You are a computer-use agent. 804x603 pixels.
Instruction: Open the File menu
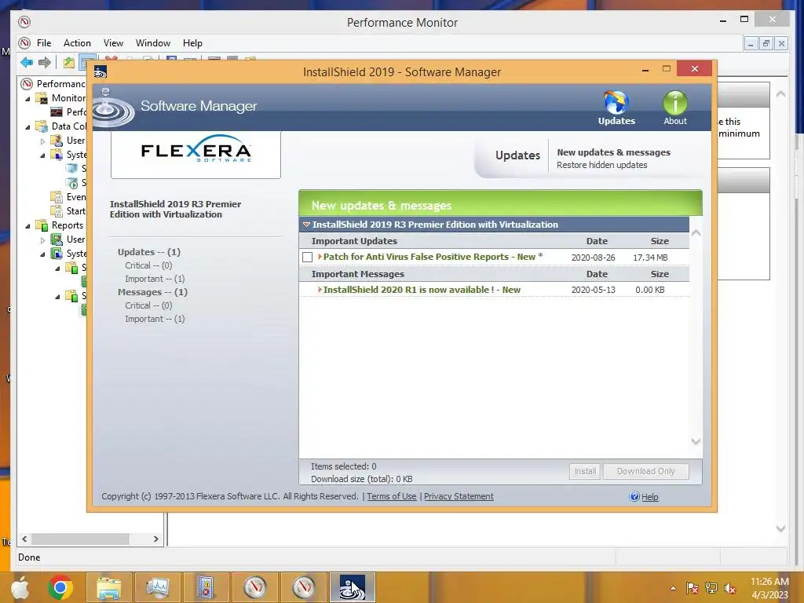[44, 43]
